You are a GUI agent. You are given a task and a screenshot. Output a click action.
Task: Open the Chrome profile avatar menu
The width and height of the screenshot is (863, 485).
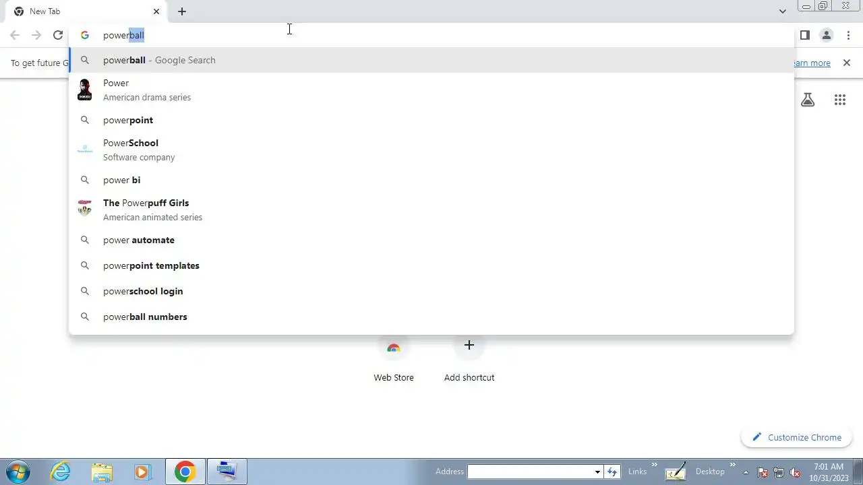coord(826,35)
